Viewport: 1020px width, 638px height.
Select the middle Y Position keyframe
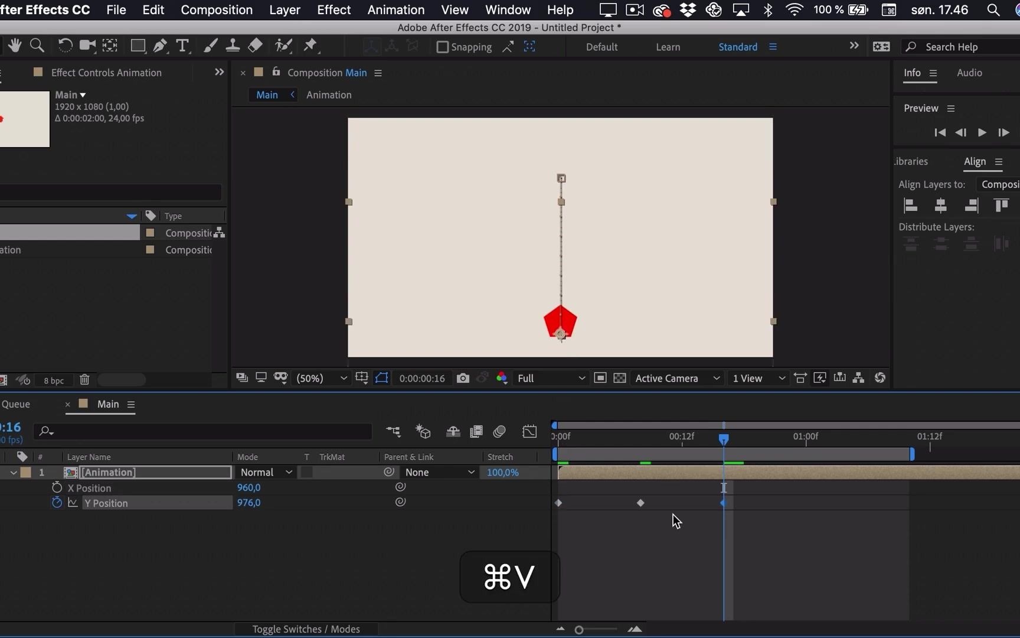[640, 503]
